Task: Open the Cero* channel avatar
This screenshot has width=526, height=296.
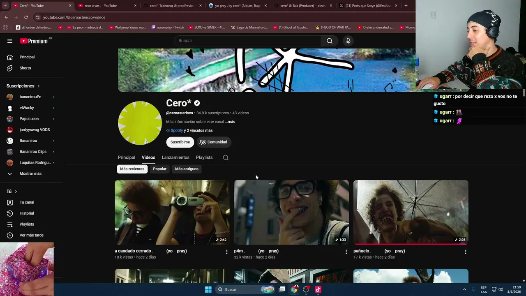Action: (140, 123)
